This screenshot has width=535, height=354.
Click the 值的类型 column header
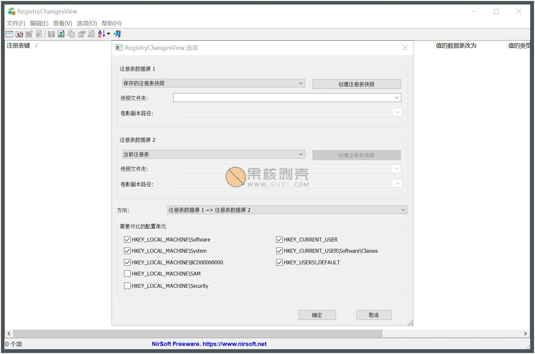click(x=519, y=46)
